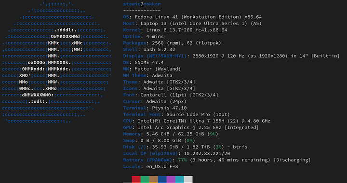Screen dimensions: 347x183
Task: Click the Font line reading Cantarell (11pt)
Action: (171, 95)
